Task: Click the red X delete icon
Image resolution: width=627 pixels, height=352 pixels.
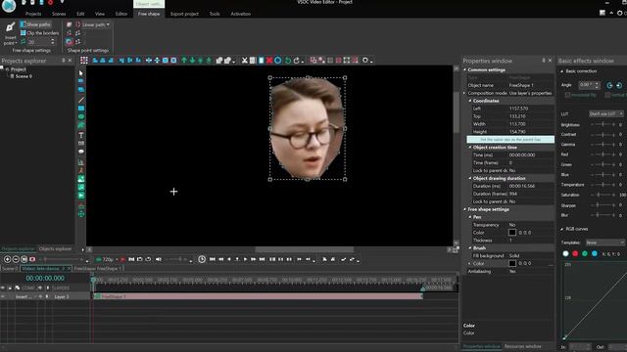Action: [269, 61]
